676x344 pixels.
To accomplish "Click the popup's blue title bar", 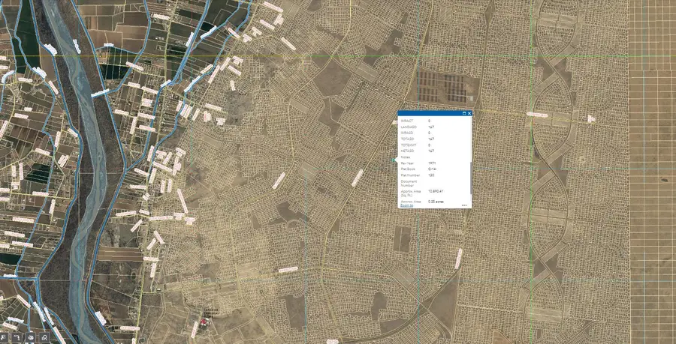I will 428,113.
